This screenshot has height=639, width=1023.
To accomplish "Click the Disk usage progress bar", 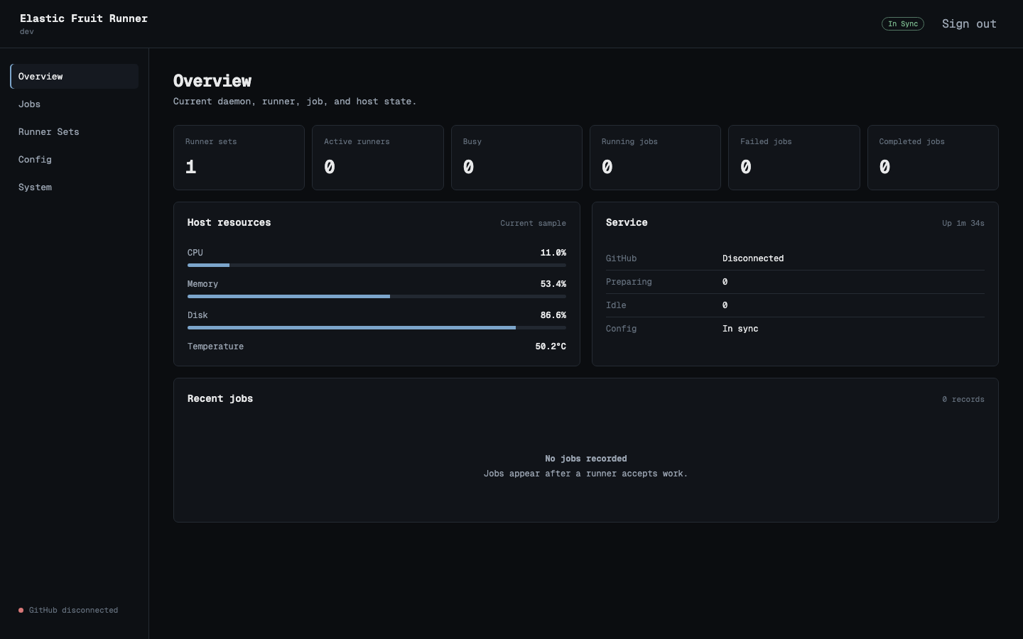I will coord(377,327).
